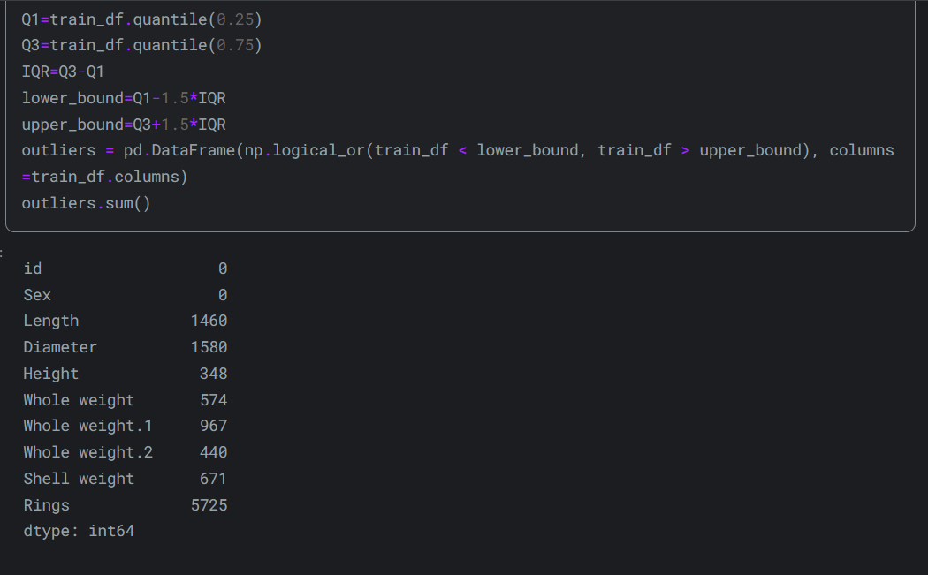Place cursor on the IQR=Q3-Q1 line
Screen dimensions: 928x575
pyautogui.click(x=63, y=72)
